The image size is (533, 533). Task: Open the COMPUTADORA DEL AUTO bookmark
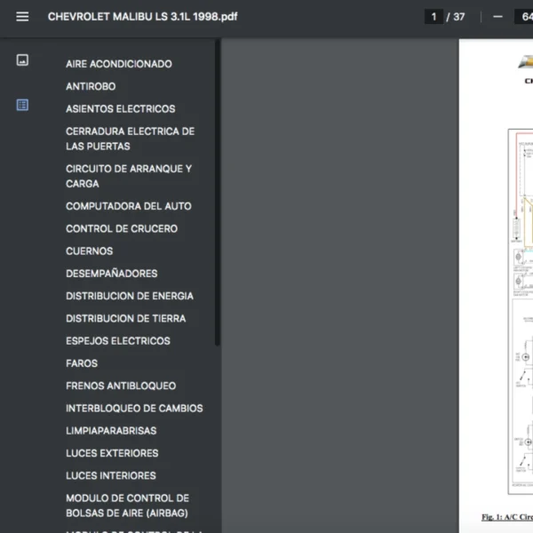tap(129, 206)
